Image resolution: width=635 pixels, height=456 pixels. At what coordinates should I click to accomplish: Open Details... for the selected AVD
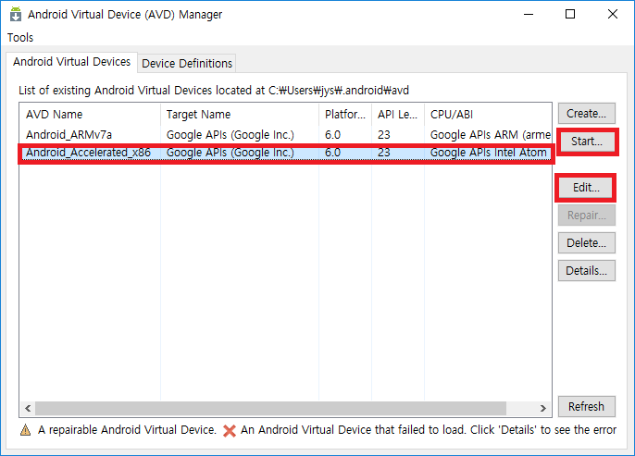click(587, 270)
